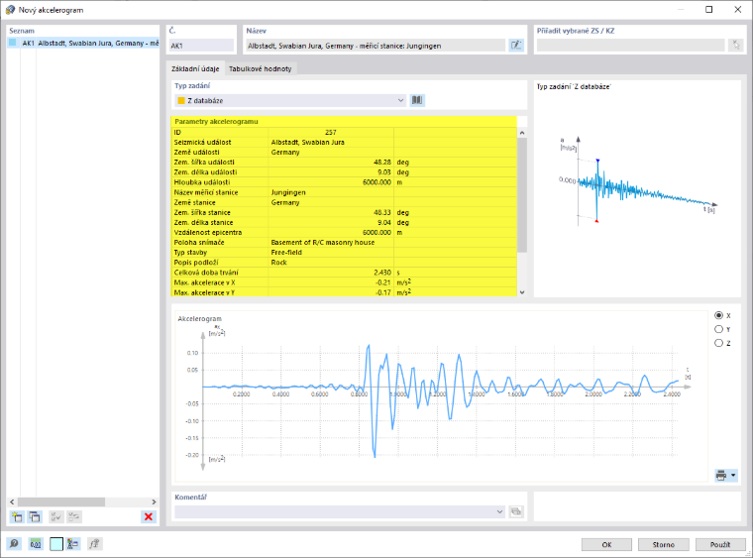Select AK1 Albstadt item in Seznam list
Screen dimensions: 753x558
83,44
